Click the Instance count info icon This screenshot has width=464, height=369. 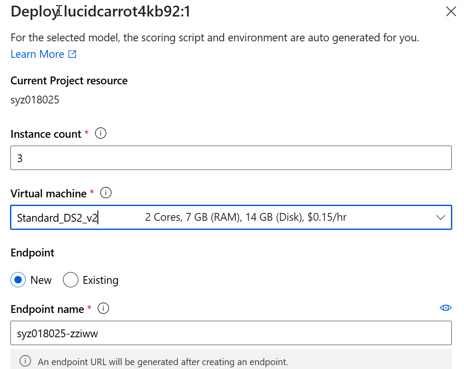pyautogui.click(x=100, y=133)
